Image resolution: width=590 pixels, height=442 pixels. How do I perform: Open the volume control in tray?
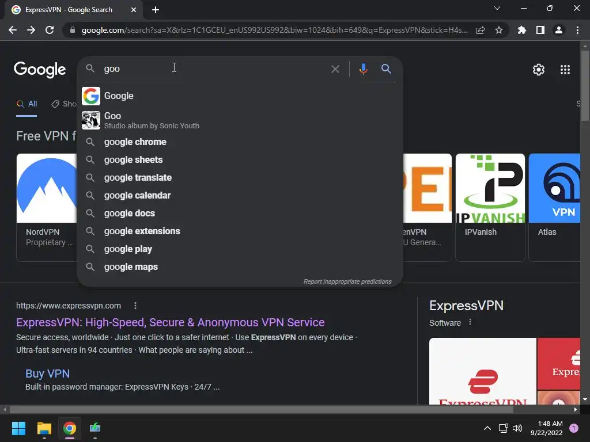pyautogui.click(x=517, y=428)
